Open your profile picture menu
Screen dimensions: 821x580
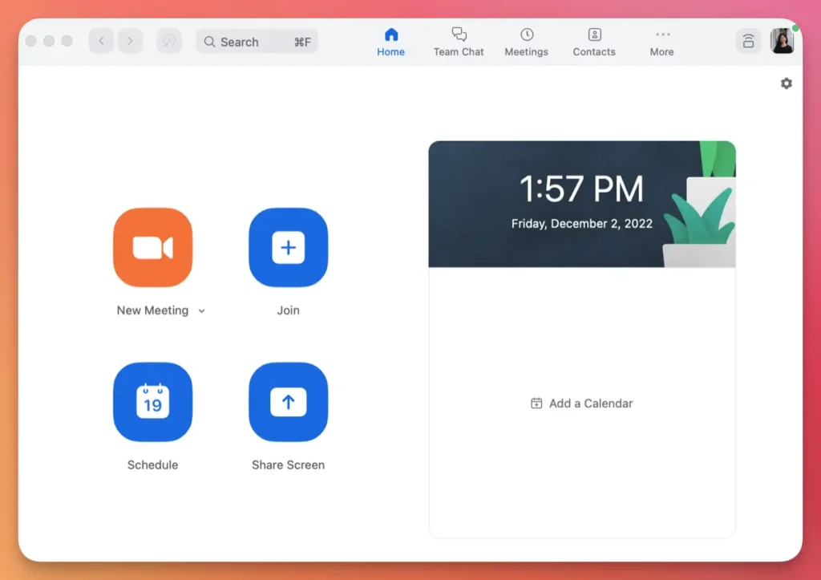pyautogui.click(x=782, y=41)
